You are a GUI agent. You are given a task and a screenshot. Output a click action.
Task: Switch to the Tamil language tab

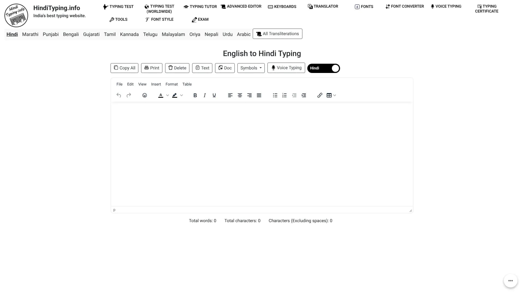pos(110,34)
